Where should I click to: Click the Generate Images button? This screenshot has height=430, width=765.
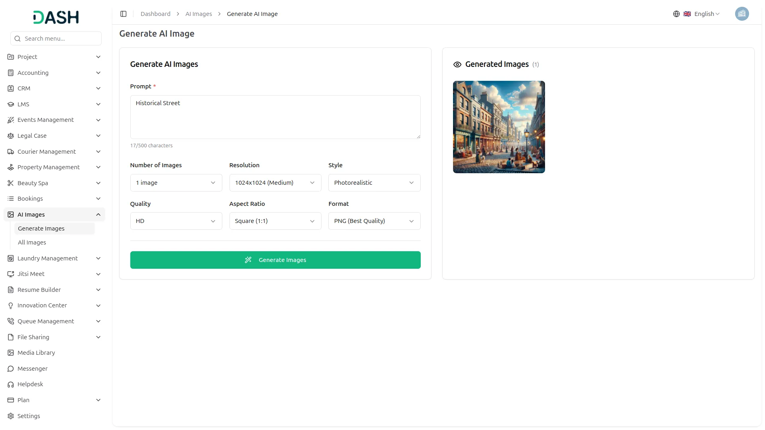[x=275, y=260]
